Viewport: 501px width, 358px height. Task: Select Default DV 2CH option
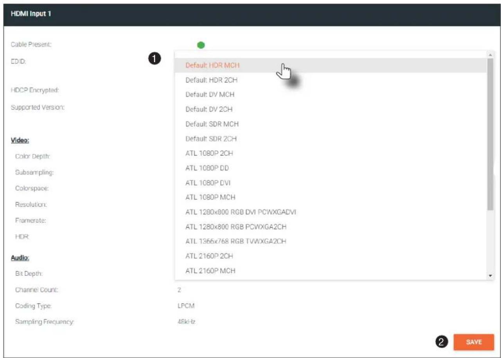[x=330, y=109]
